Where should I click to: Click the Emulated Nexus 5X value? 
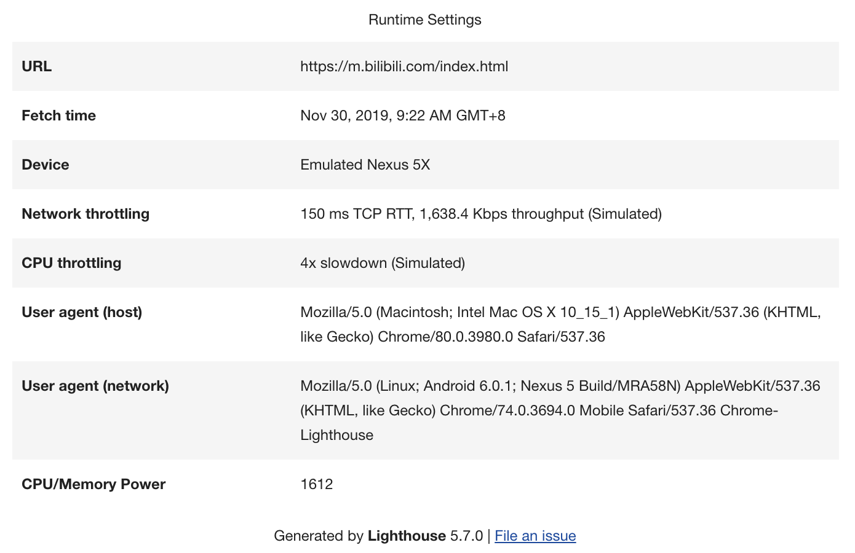(x=365, y=165)
